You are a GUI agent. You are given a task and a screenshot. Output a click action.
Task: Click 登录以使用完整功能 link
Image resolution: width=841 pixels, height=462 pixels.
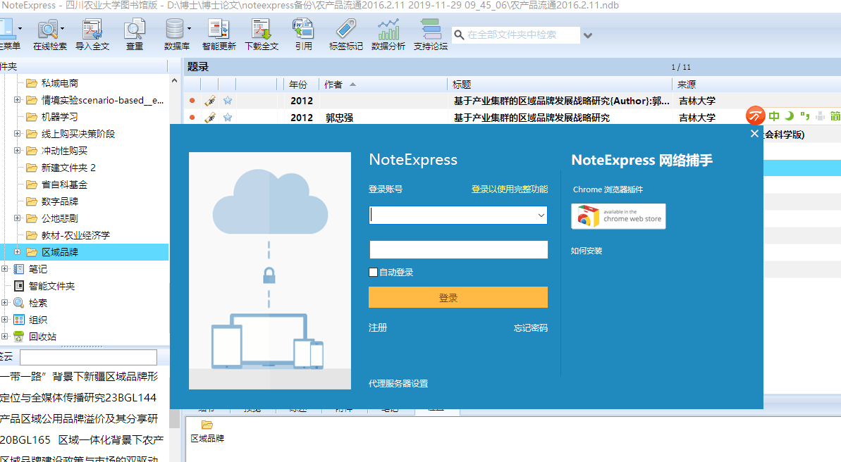click(x=510, y=189)
